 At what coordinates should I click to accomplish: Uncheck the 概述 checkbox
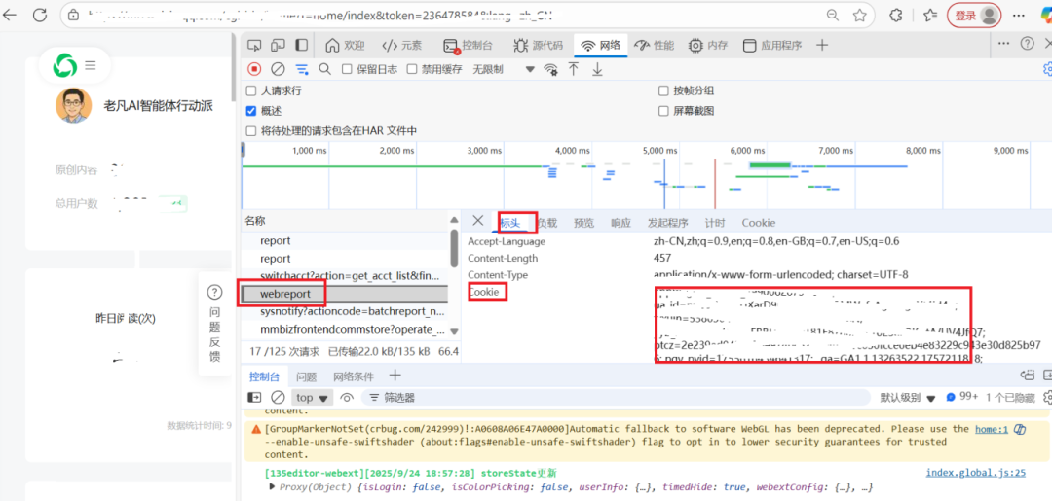tap(251, 111)
